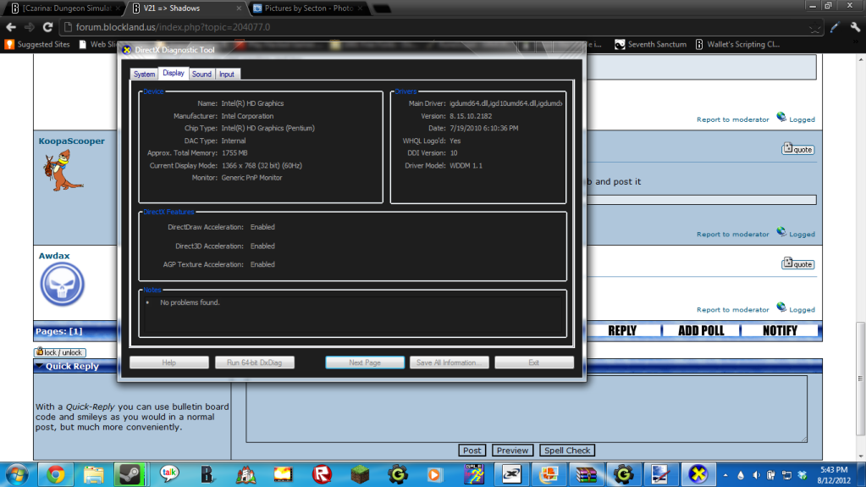Switch to the Pictures by Secton tab
Screen dimensions: 866x487
[308, 8]
